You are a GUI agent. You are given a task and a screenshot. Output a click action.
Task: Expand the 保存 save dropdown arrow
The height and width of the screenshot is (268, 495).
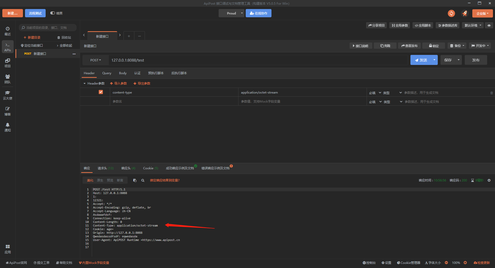[x=459, y=60]
